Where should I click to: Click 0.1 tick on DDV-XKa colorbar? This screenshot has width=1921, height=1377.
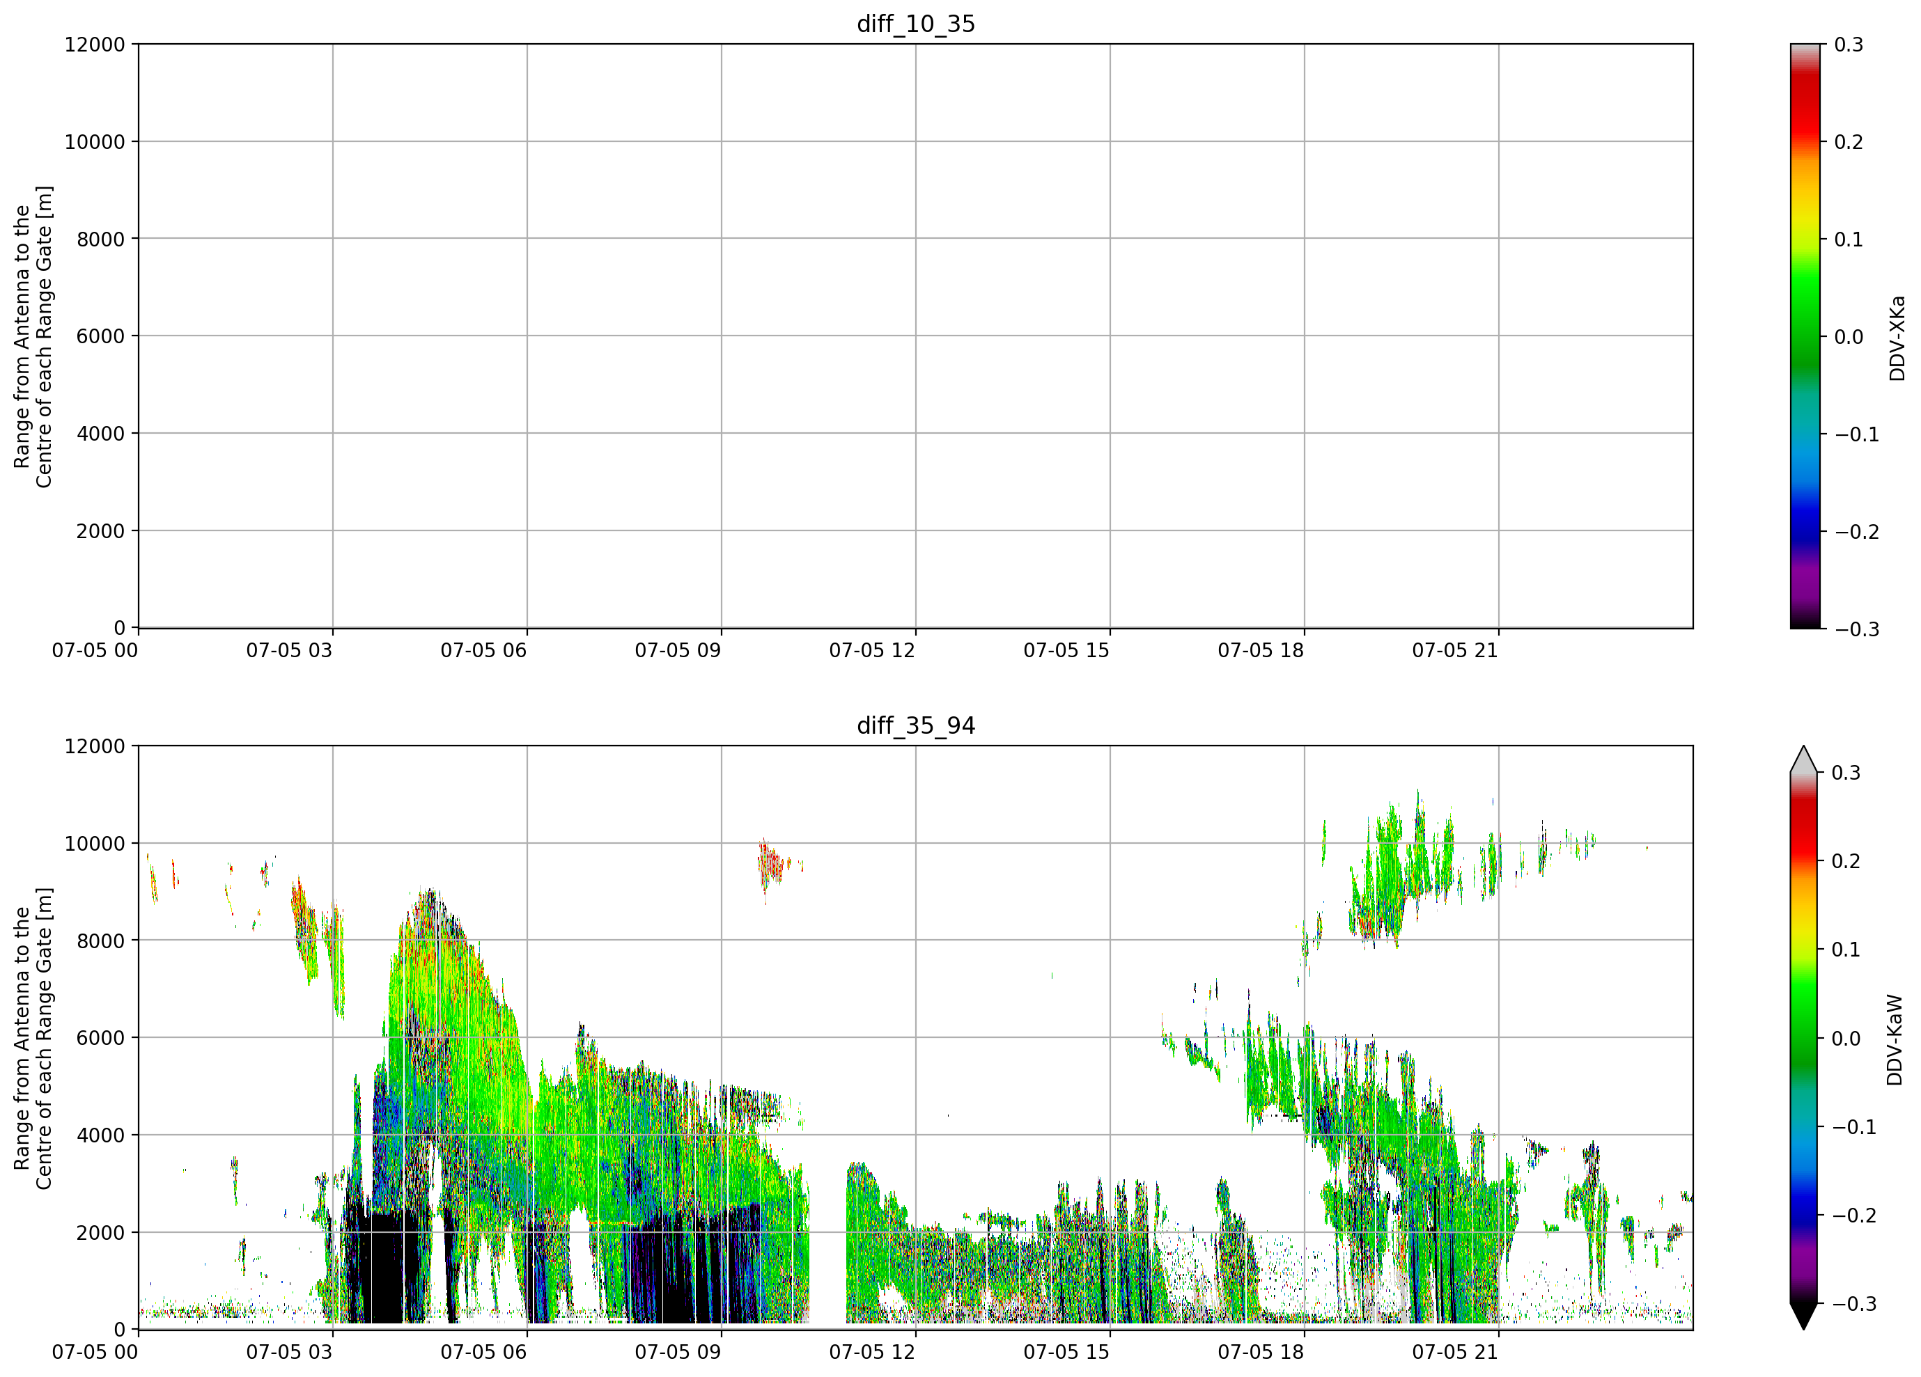click(x=1849, y=239)
